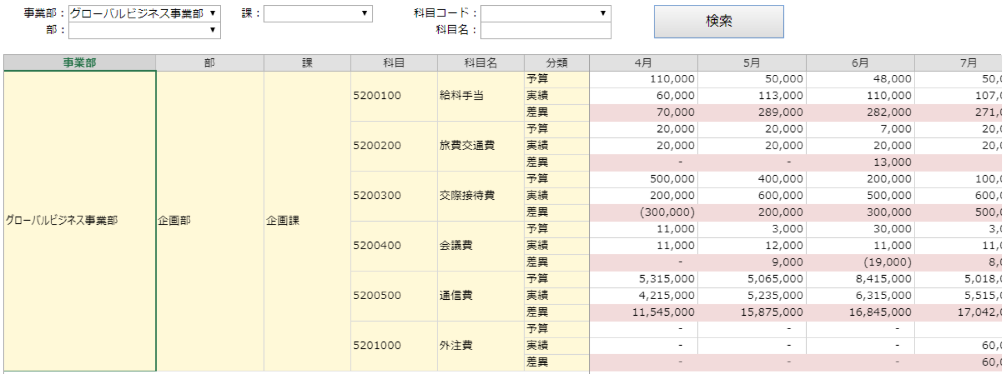Select account code 5200400
Image resolution: width=1005 pixels, height=374 pixels.
394,245
